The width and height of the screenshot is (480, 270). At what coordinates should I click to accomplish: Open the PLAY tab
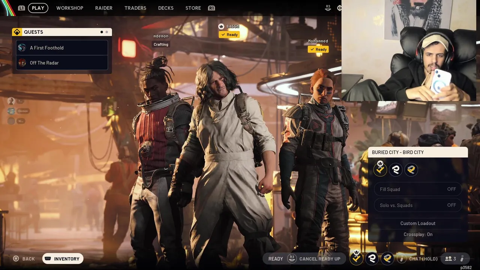pos(38,8)
